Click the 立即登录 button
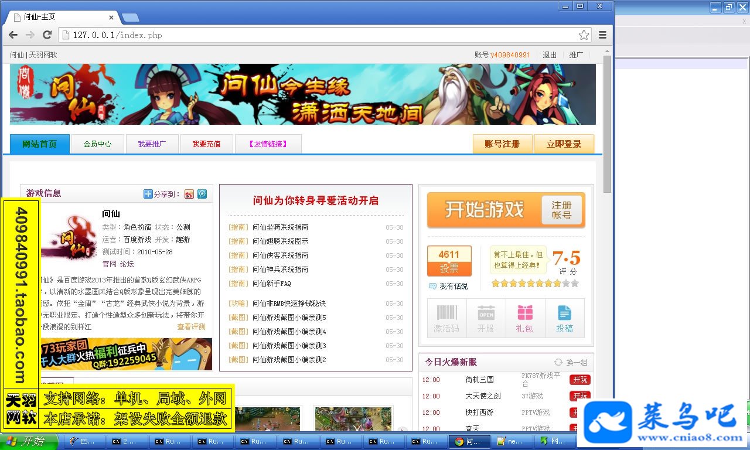Viewport: 750px width, 450px height. tap(564, 144)
